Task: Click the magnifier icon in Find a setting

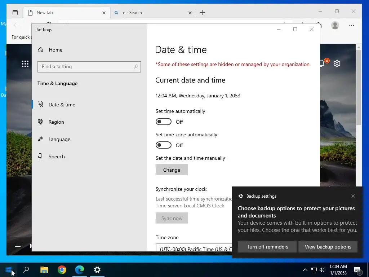Action: coord(136,67)
